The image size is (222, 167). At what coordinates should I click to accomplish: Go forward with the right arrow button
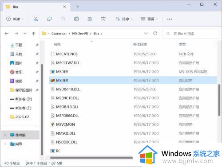pos(16,34)
